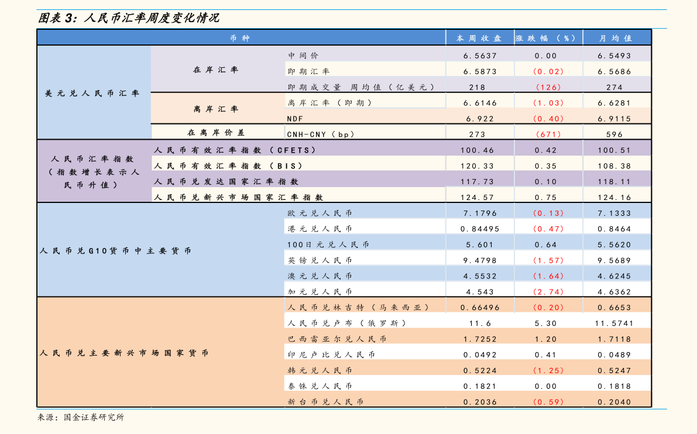Click the 美元兑人民币汇率 category cell
The height and width of the screenshot is (434, 697).
pyautogui.click(x=92, y=93)
